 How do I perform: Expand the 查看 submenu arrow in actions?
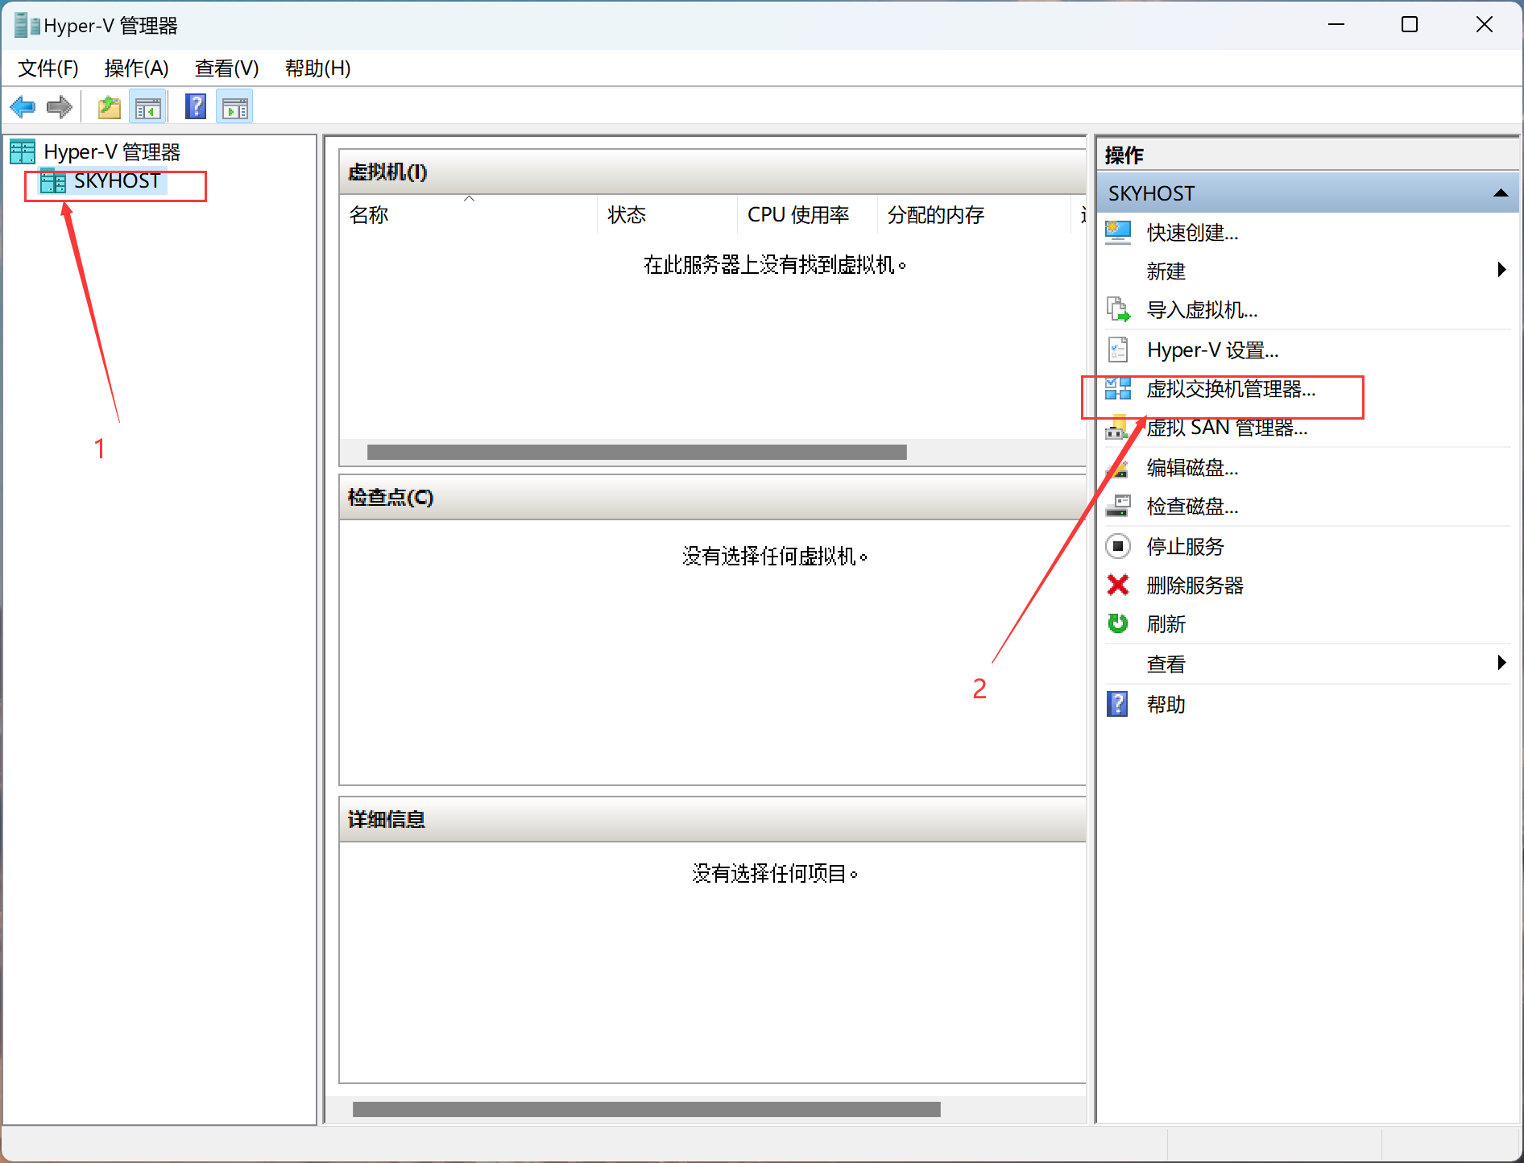pos(1501,663)
